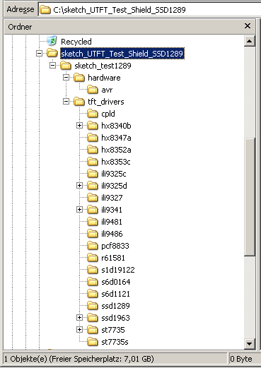Expand the st7735 folder
Image resolution: width=261 pixels, height=368 pixels.
(x=79, y=330)
